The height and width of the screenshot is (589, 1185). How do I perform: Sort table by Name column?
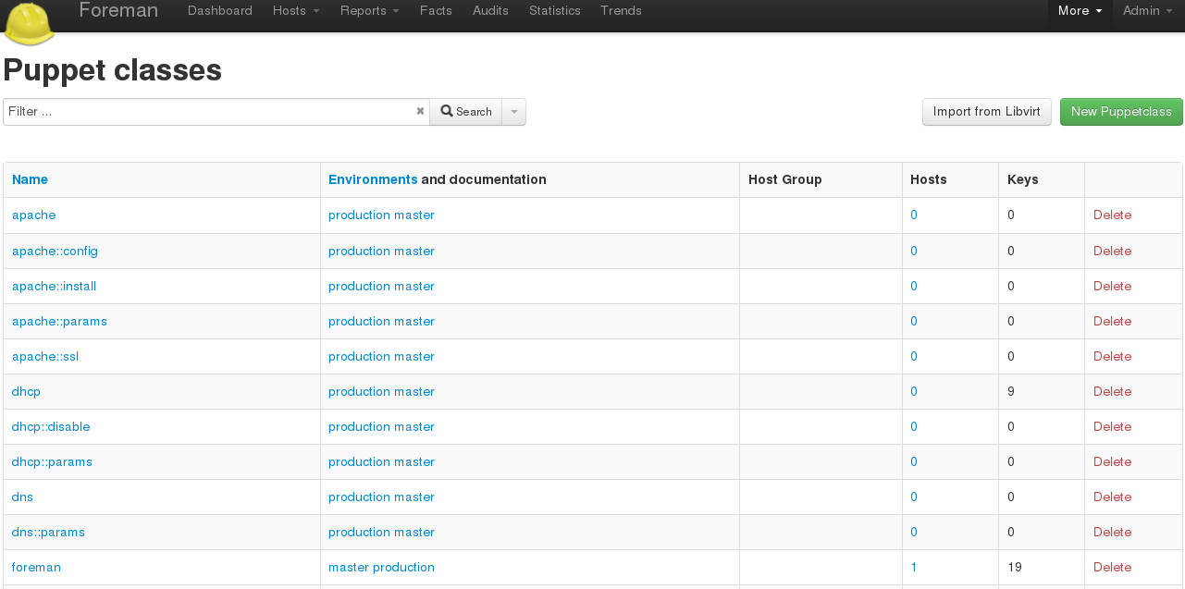(x=30, y=179)
